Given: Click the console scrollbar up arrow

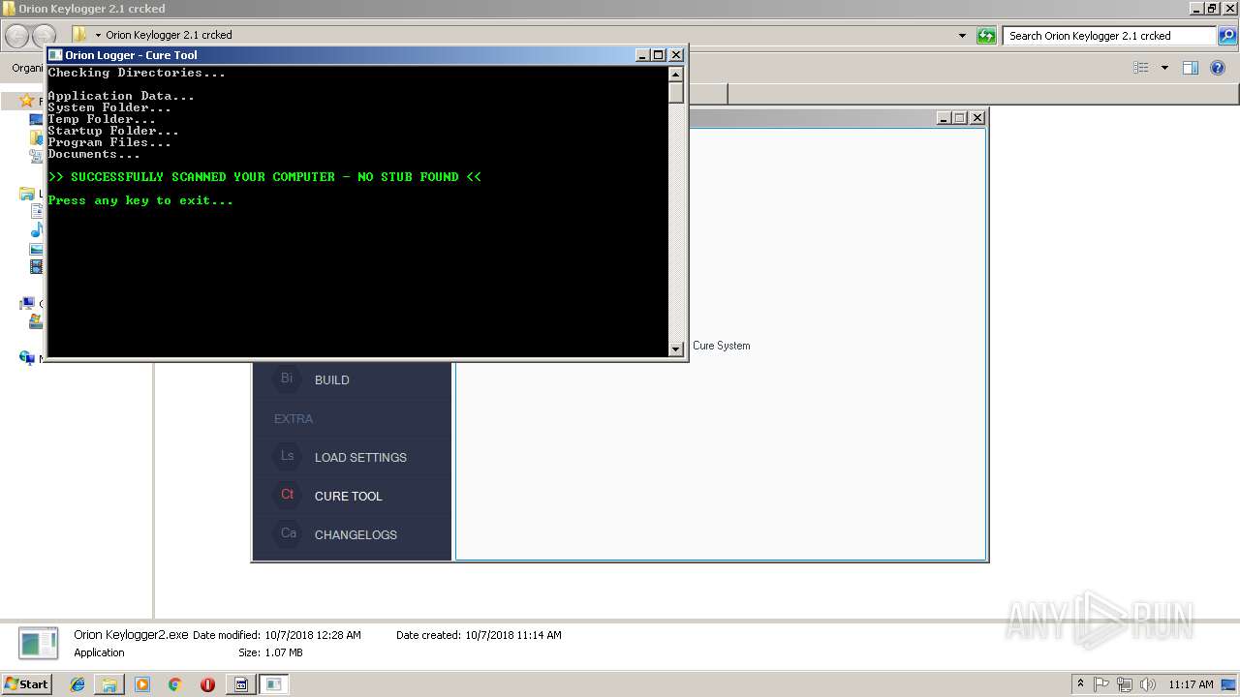Looking at the screenshot, I should coord(676,74).
